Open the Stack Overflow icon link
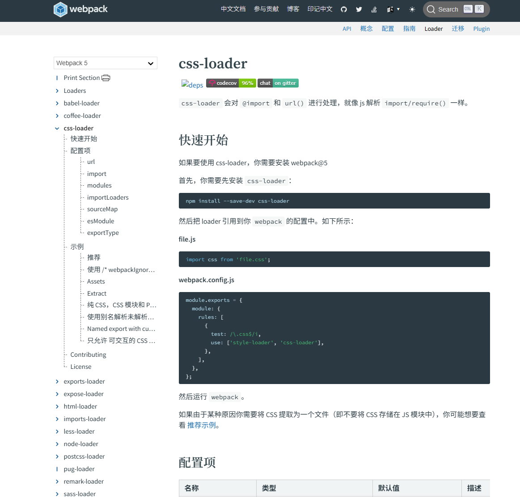Viewport: 520px width, 497px height. pos(374,9)
